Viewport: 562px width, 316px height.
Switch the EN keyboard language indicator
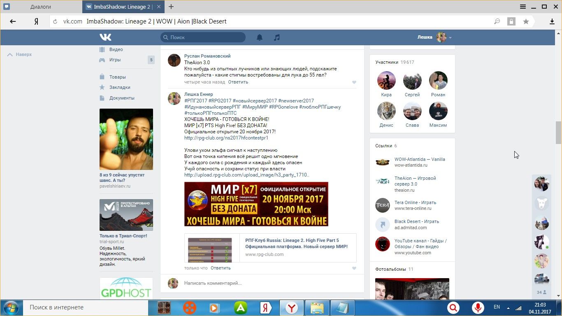[x=497, y=307]
